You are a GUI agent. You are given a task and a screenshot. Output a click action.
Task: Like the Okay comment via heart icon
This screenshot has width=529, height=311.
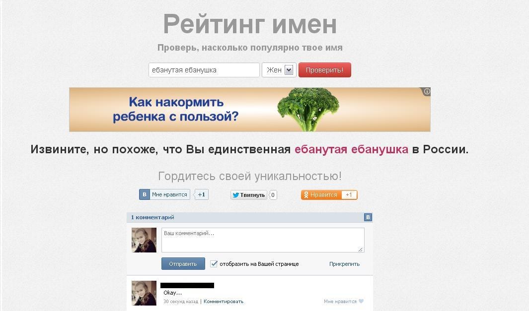click(x=361, y=301)
